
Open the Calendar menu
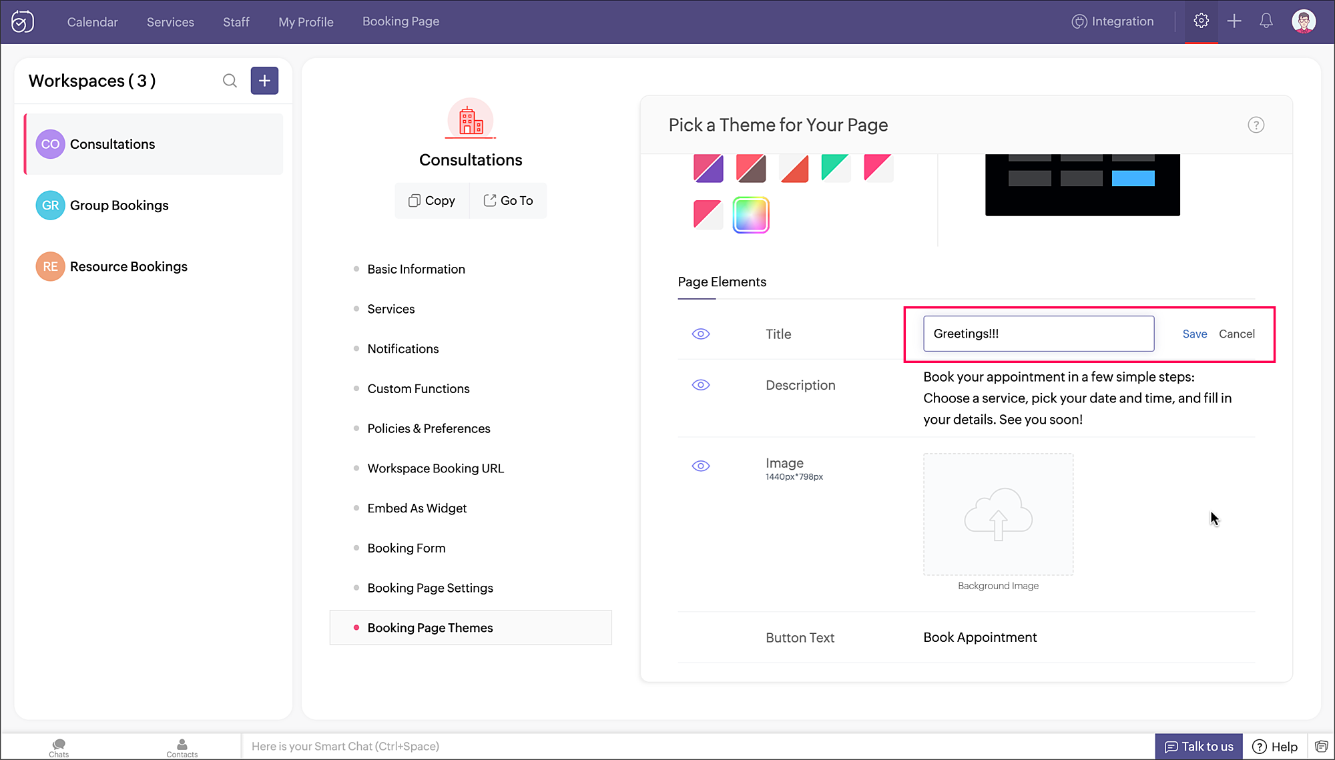click(92, 22)
